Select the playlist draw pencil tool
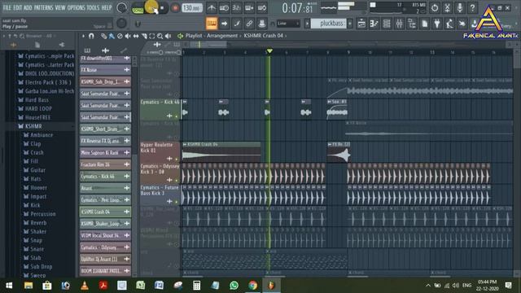Screen dimensions: 521x293 [x=104, y=36]
